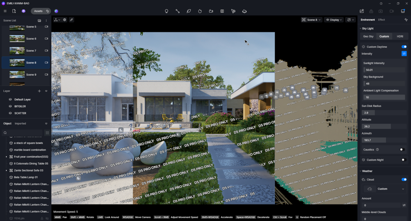Open the render queue inbox icon
The height and width of the screenshot is (221, 411).
pyautogui.click(x=403, y=11)
